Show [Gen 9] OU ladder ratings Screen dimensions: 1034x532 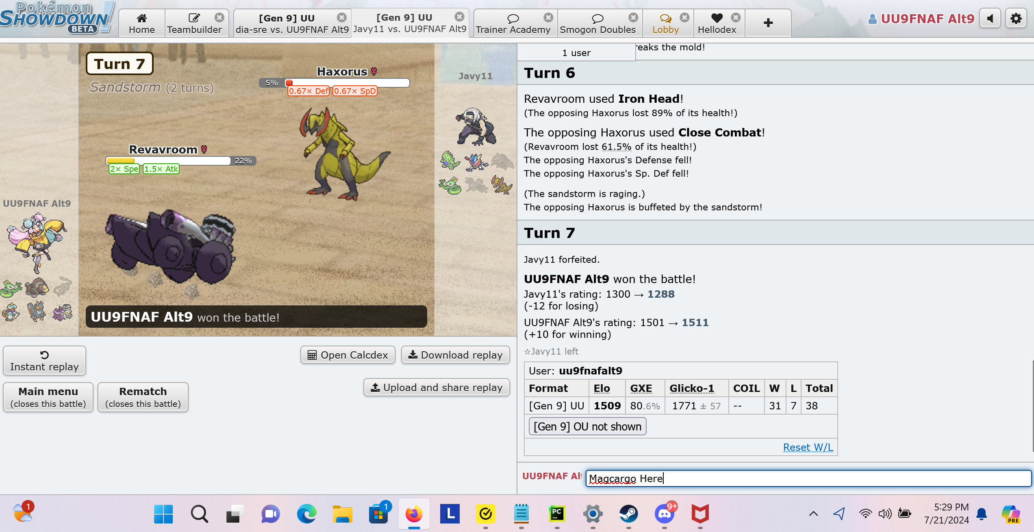pyautogui.click(x=587, y=426)
